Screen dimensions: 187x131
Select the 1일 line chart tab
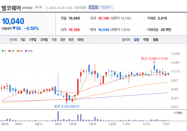click(23, 40)
